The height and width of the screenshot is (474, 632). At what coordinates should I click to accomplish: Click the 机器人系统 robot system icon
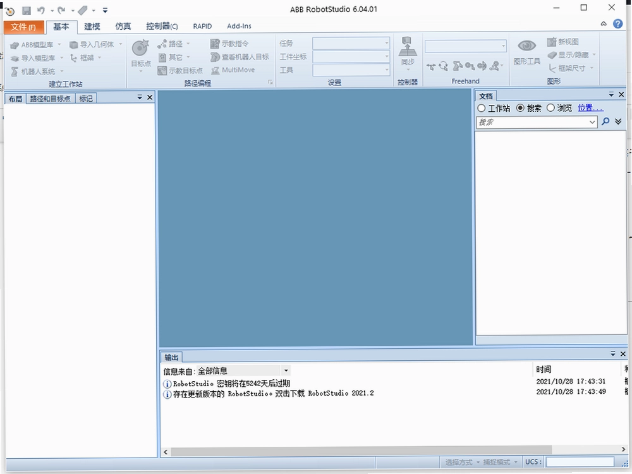(15, 71)
